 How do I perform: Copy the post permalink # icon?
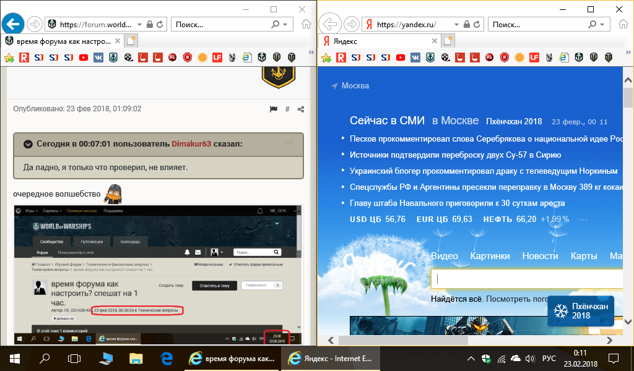click(287, 109)
